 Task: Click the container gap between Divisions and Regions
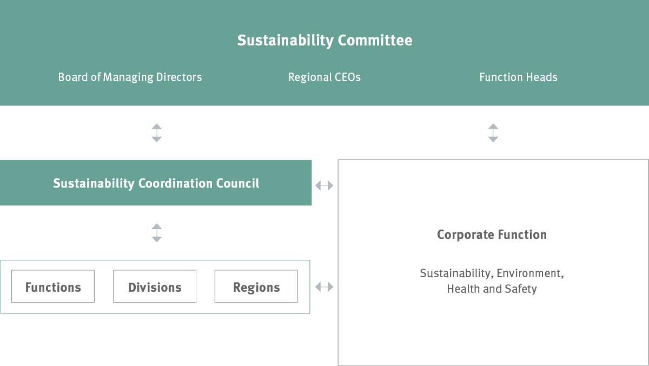coord(206,286)
